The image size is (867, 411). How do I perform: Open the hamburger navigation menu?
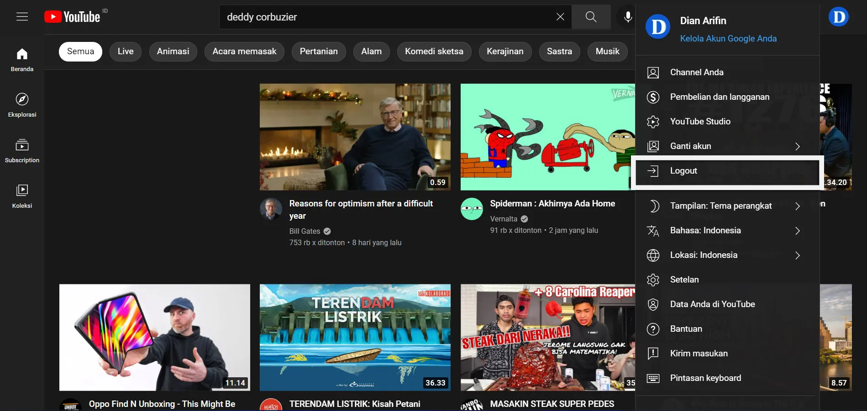21,16
